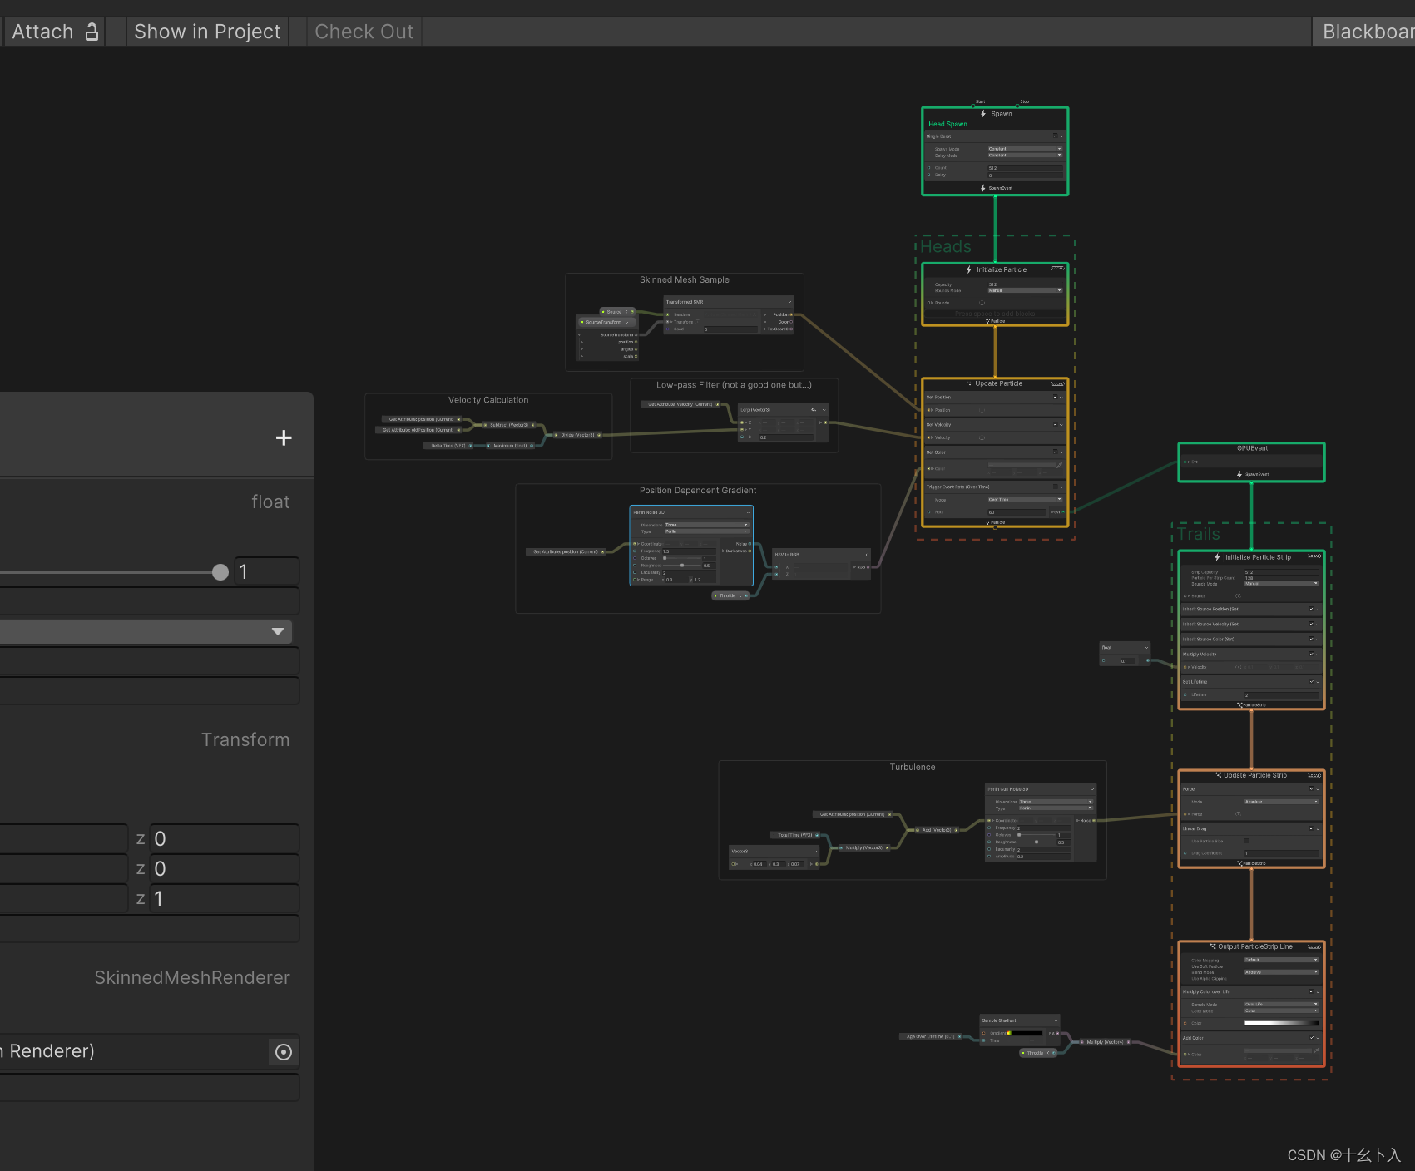
Task: Click the eyedropper in Set Color block
Action: click(1060, 465)
